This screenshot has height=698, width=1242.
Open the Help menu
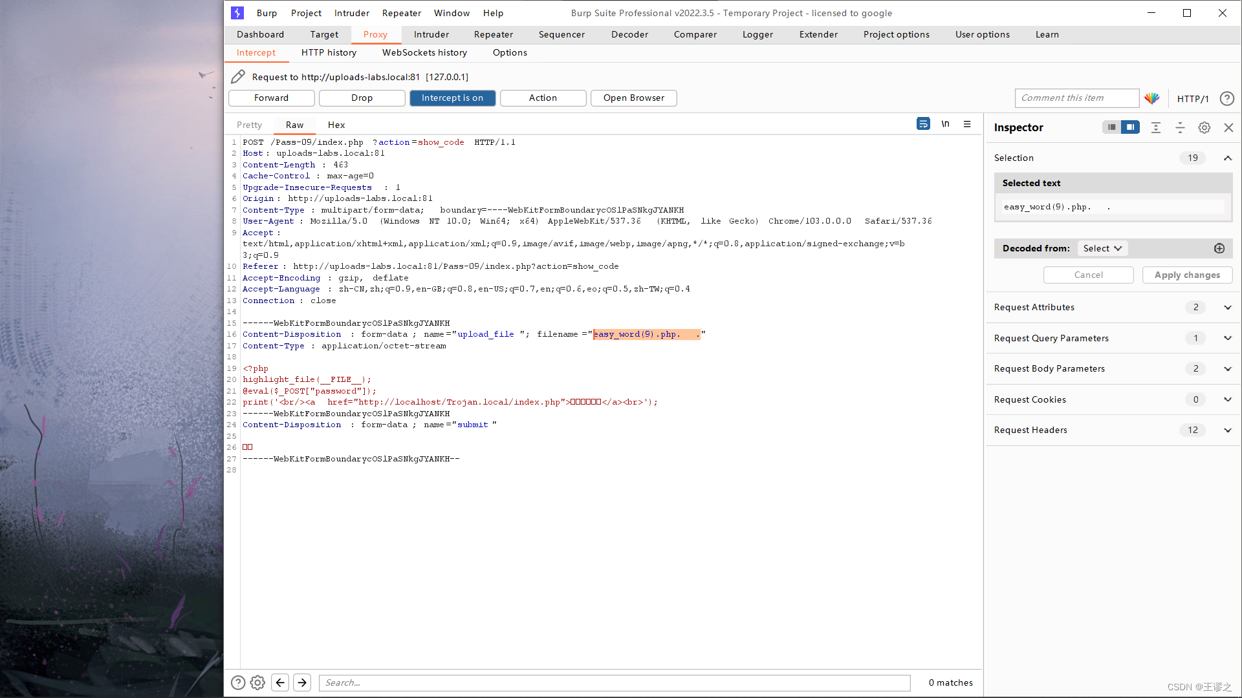(493, 13)
